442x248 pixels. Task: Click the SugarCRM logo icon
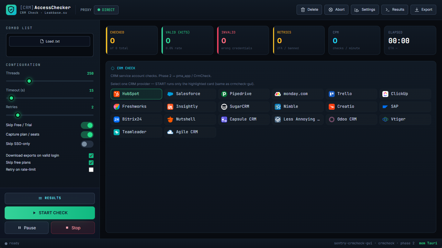point(224,107)
